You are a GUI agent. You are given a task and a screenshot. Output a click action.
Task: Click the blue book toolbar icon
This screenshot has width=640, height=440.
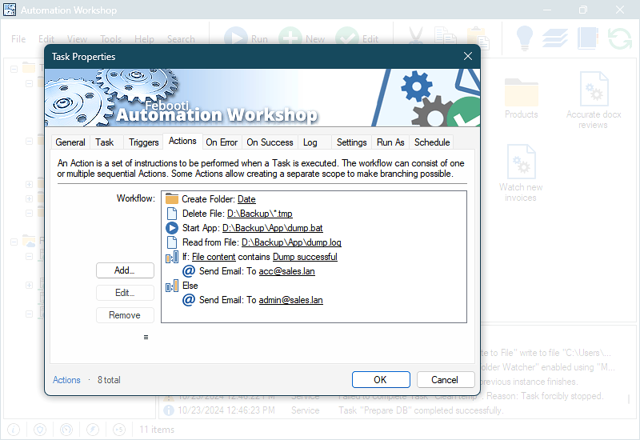click(x=588, y=38)
